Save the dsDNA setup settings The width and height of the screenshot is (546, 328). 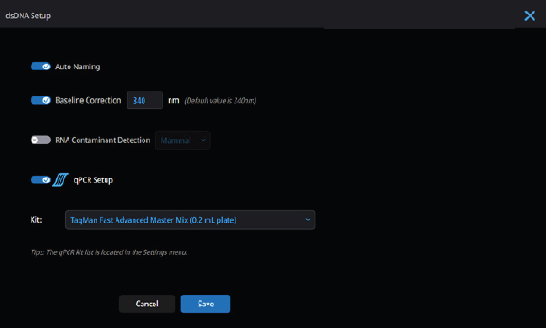206,304
